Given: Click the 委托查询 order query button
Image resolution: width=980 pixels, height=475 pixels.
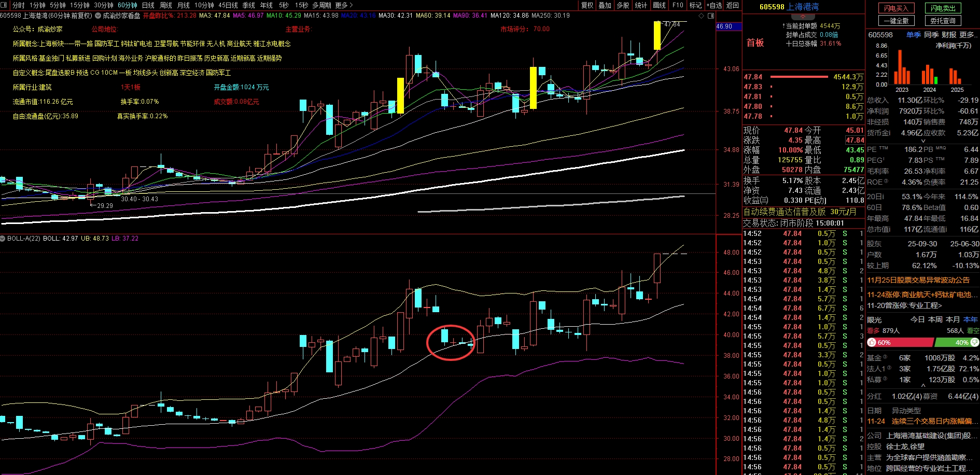Looking at the screenshot, I should [x=943, y=21].
